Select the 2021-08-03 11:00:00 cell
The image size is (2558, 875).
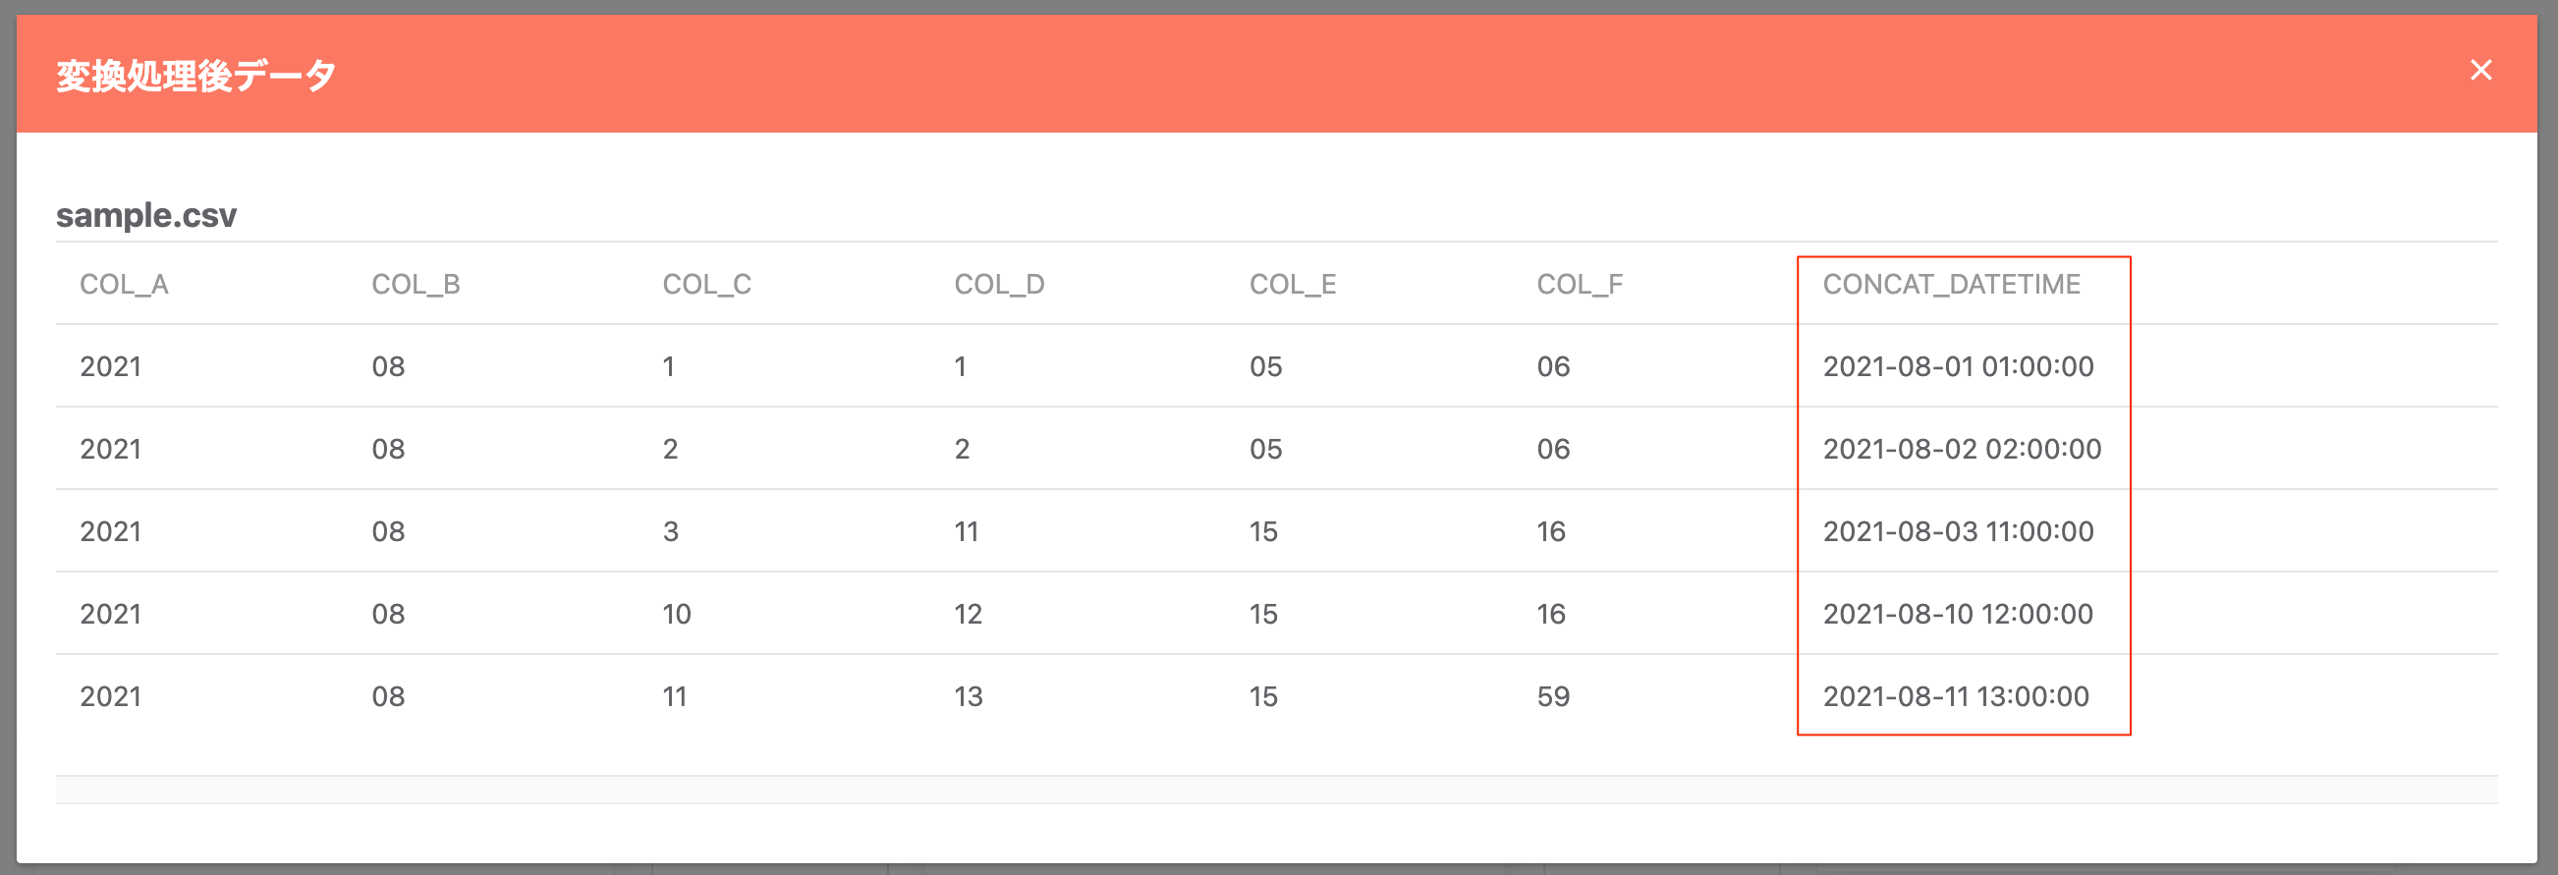[x=1958, y=531]
